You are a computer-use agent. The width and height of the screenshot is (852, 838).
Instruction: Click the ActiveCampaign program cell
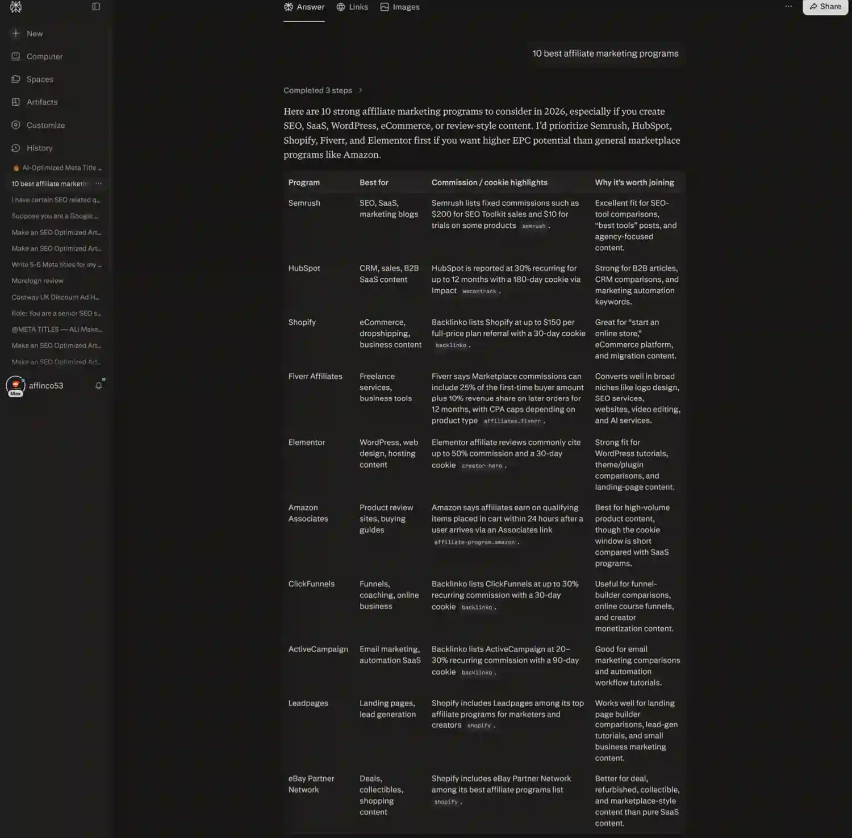[x=318, y=649]
